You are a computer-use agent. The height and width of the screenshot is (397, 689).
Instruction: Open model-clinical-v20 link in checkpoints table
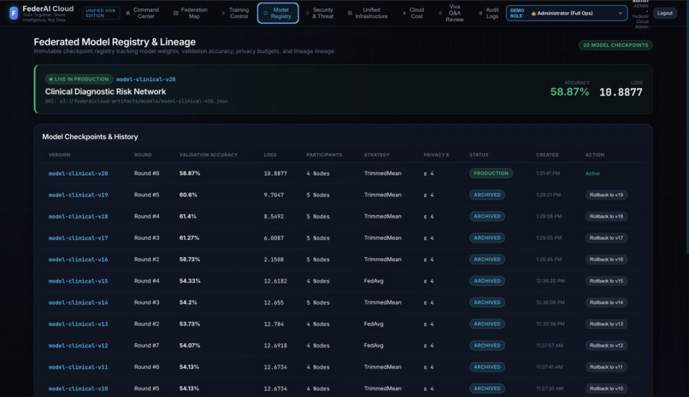78,173
